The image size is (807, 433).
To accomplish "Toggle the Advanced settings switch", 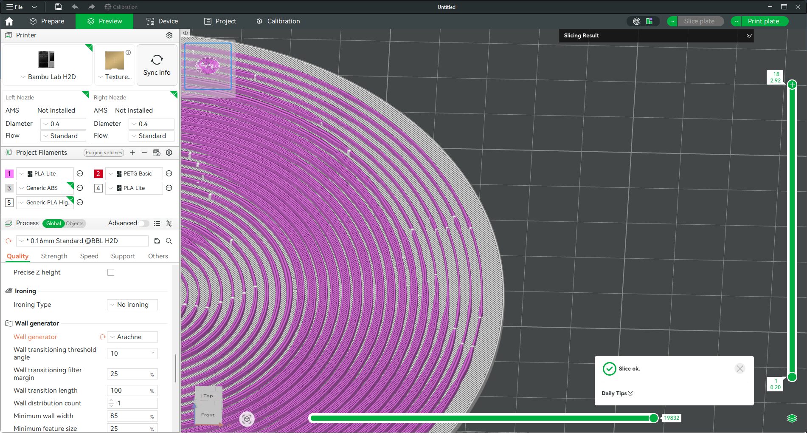I will (144, 224).
